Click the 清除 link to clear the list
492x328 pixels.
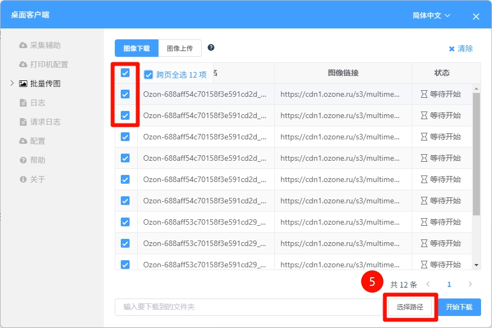[461, 49]
